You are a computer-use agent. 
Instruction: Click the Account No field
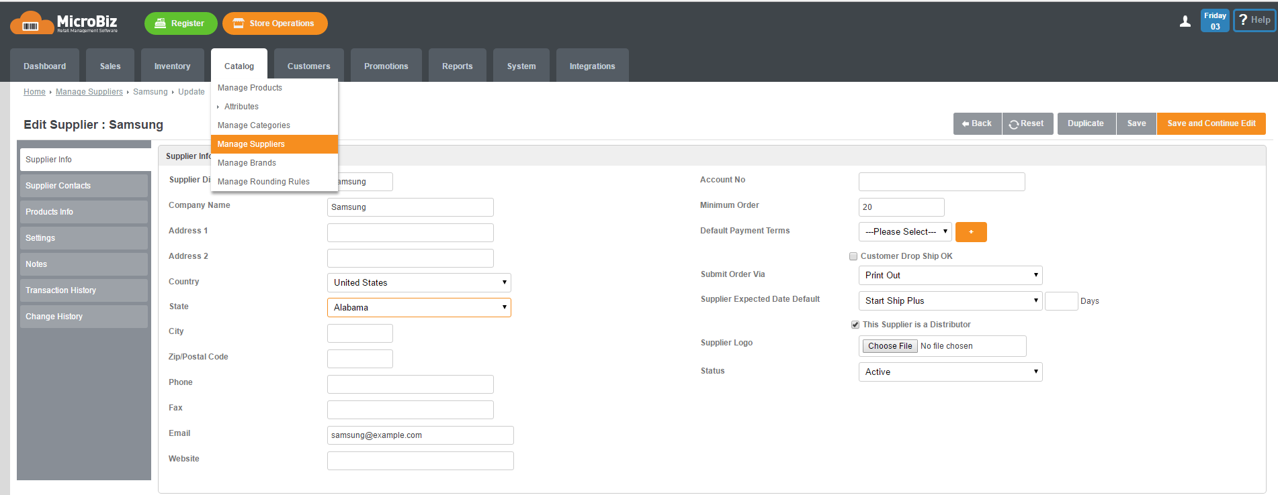942,182
